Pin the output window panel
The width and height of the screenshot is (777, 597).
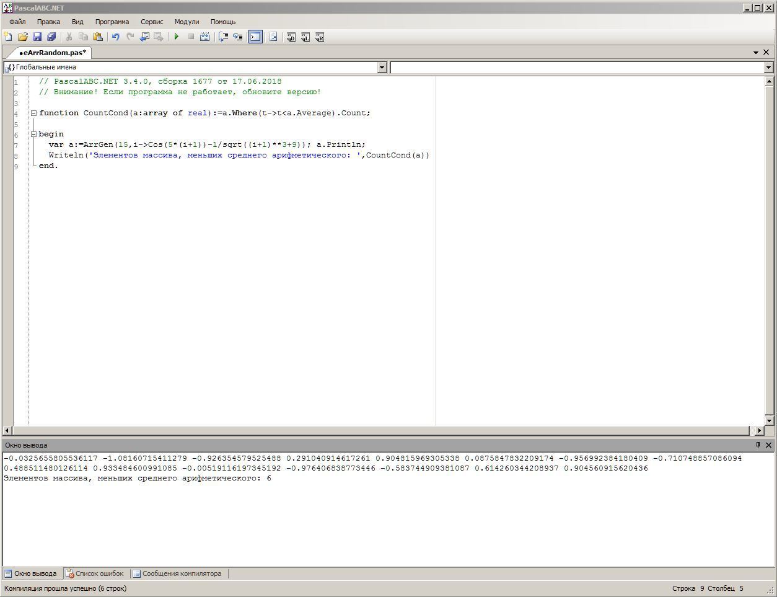click(757, 445)
